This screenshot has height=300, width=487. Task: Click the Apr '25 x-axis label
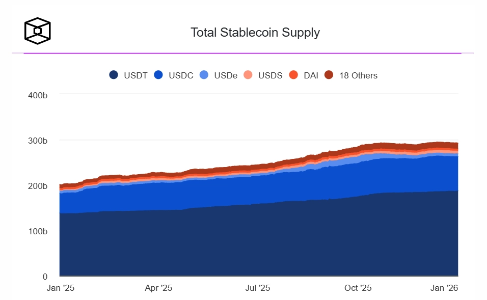pyautogui.click(x=159, y=288)
